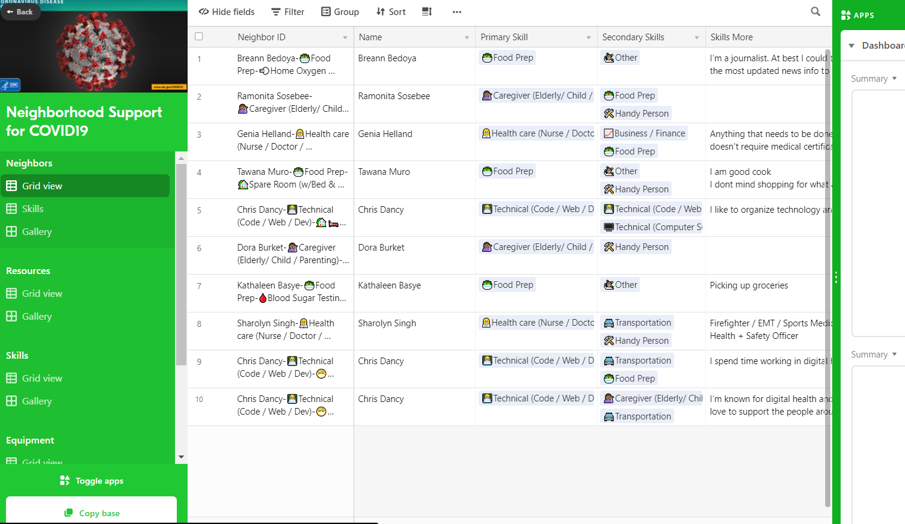This screenshot has width=905, height=524.
Task: Click the apps panel resize handle dots
Action: [836, 277]
